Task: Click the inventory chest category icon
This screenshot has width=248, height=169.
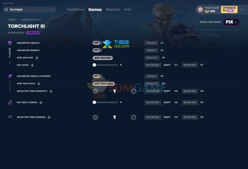Action: click(10, 76)
